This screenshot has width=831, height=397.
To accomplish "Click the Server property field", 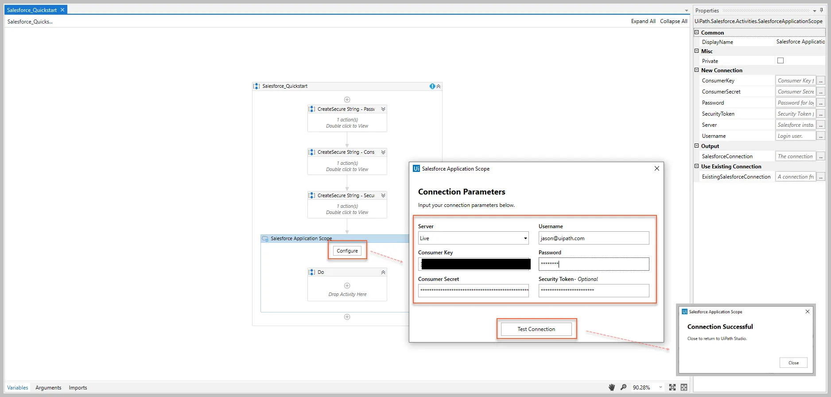I will click(x=796, y=125).
